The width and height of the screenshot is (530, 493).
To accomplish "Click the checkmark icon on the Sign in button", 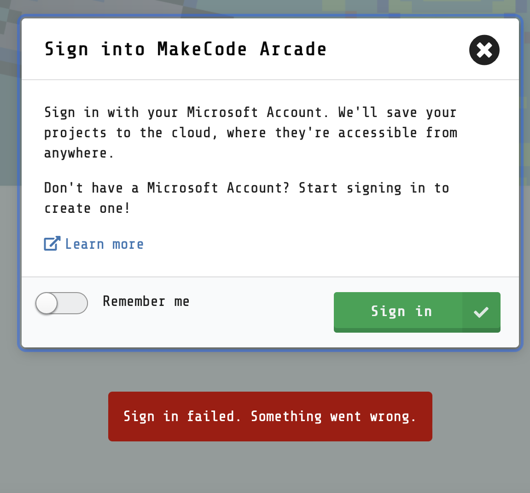I will 481,312.
